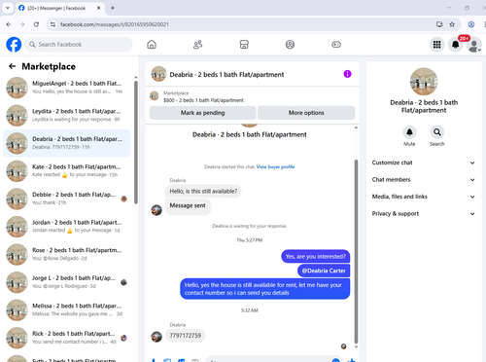The width and height of the screenshot is (486, 362).
Task: Open the new browser tab button
Action: tap(113, 8)
